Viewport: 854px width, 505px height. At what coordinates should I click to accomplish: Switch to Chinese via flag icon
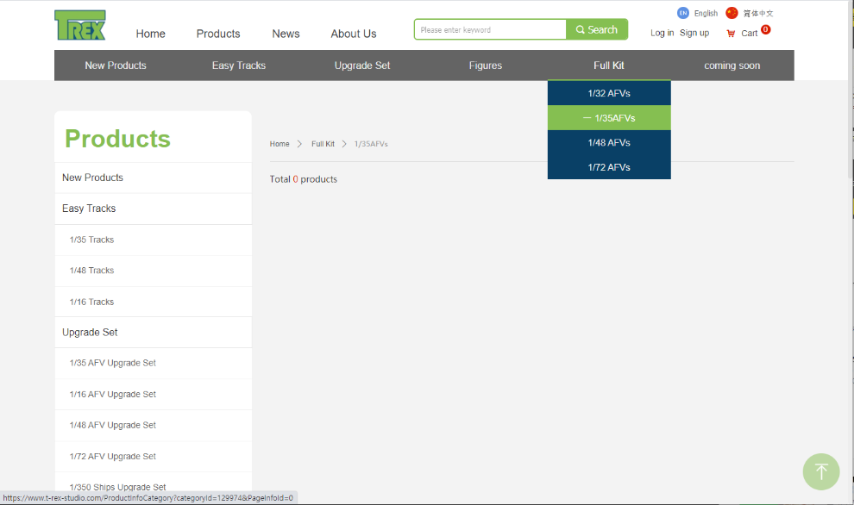(732, 13)
